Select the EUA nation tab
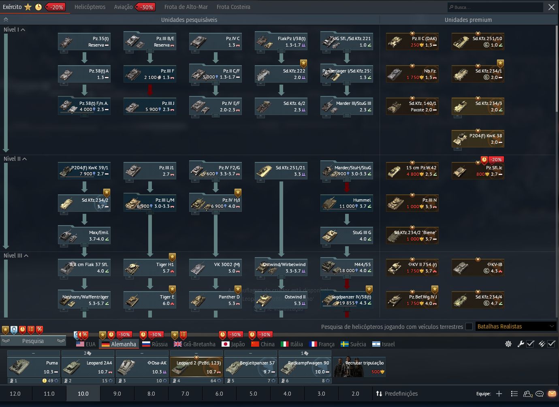 (86, 344)
